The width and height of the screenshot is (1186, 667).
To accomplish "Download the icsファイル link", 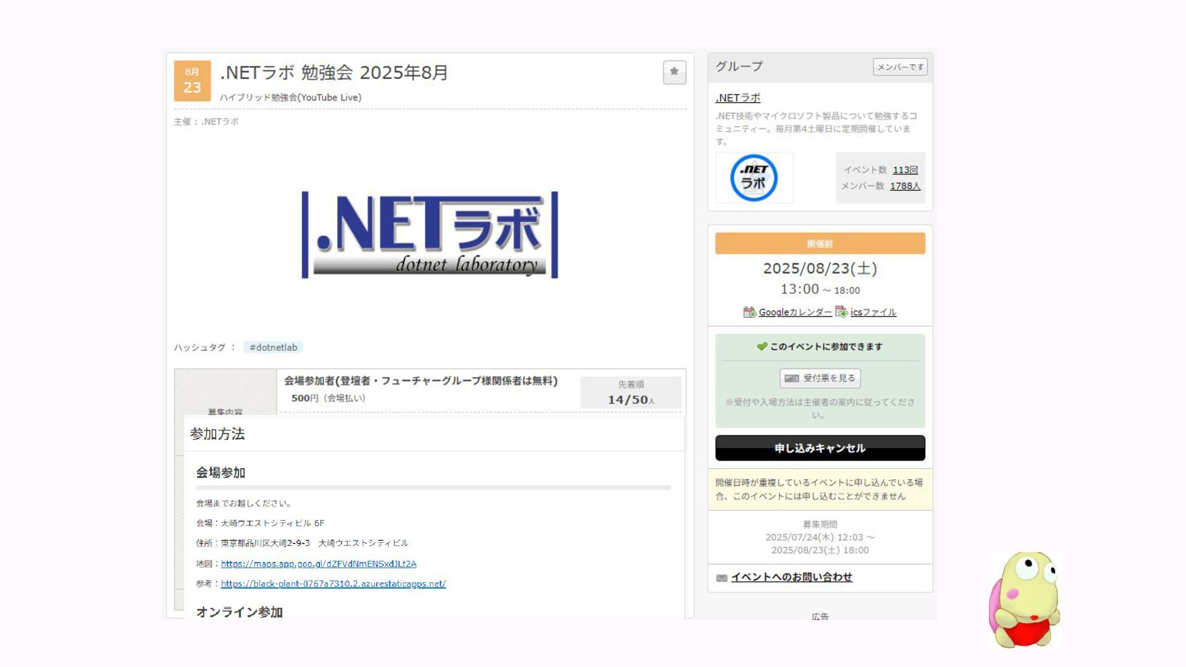I will [873, 312].
